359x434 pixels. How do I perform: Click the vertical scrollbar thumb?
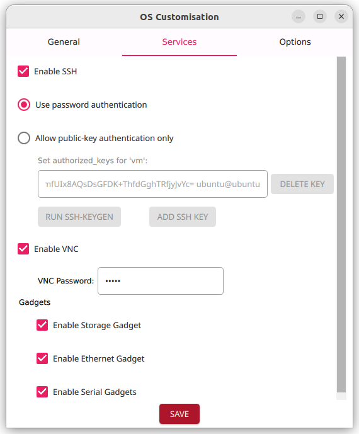(341, 224)
